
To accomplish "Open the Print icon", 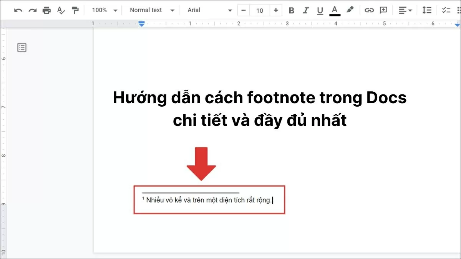I will point(46,10).
